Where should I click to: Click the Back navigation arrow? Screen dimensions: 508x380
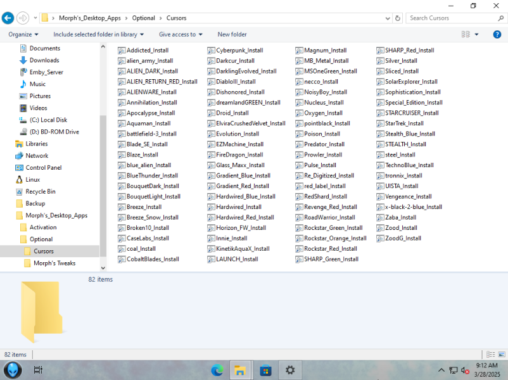8,18
